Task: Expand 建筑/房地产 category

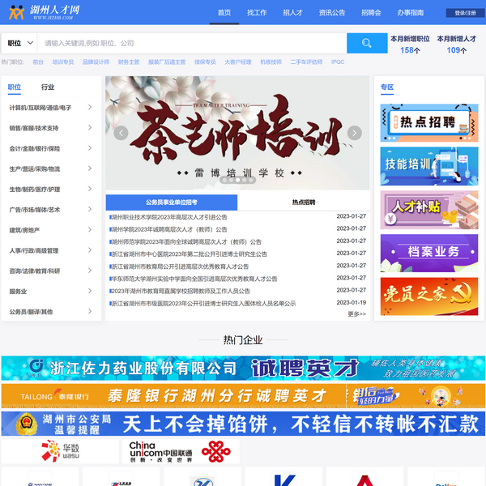Action: tap(50, 230)
